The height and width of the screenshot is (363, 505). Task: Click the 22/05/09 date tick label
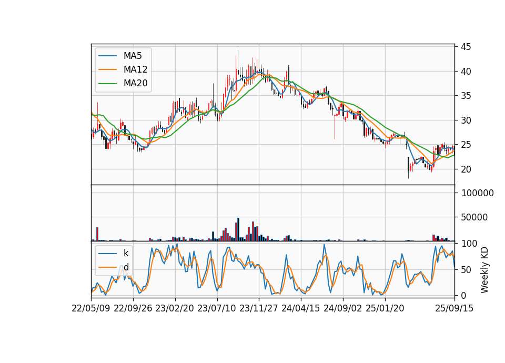tap(91, 308)
